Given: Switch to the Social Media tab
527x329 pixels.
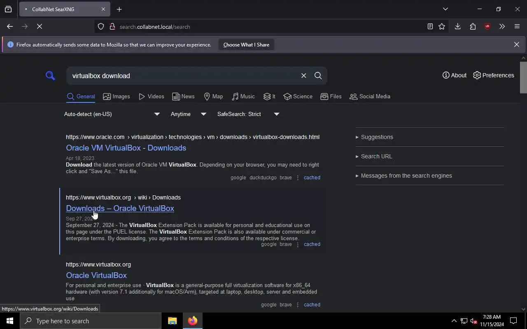Looking at the screenshot, I should click(370, 96).
